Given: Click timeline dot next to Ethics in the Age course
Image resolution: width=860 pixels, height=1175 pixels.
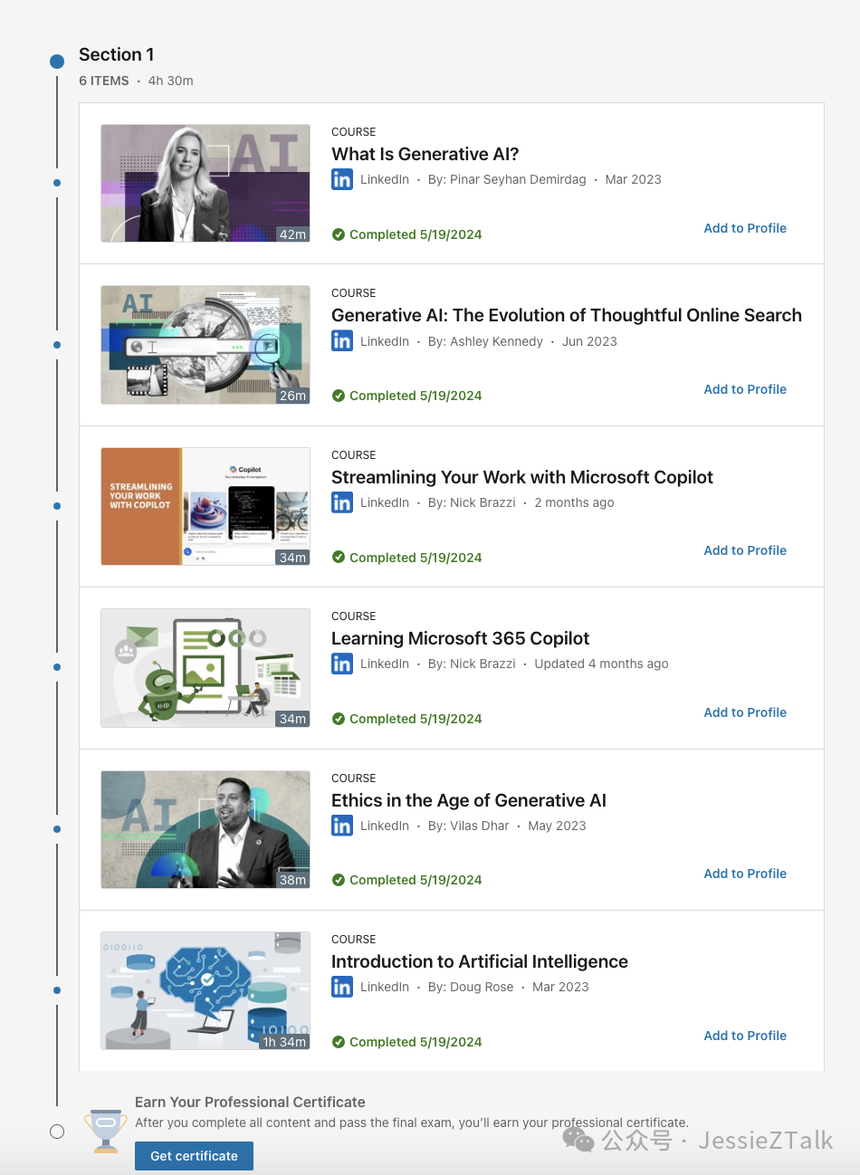Looking at the screenshot, I should click(57, 829).
